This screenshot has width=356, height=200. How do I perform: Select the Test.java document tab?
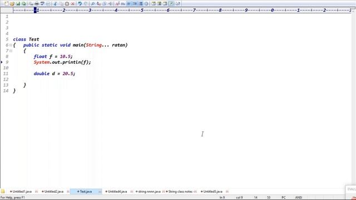(x=86, y=192)
